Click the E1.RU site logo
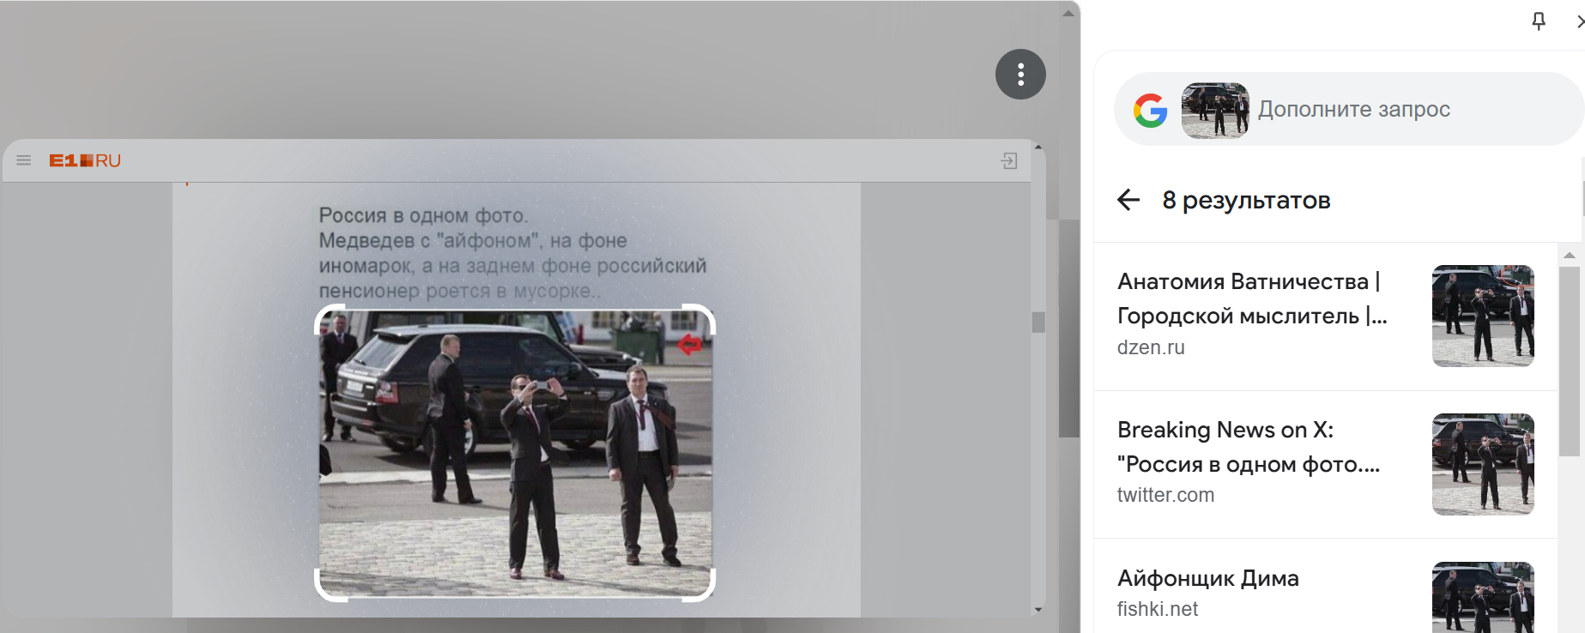 pos(85,160)
